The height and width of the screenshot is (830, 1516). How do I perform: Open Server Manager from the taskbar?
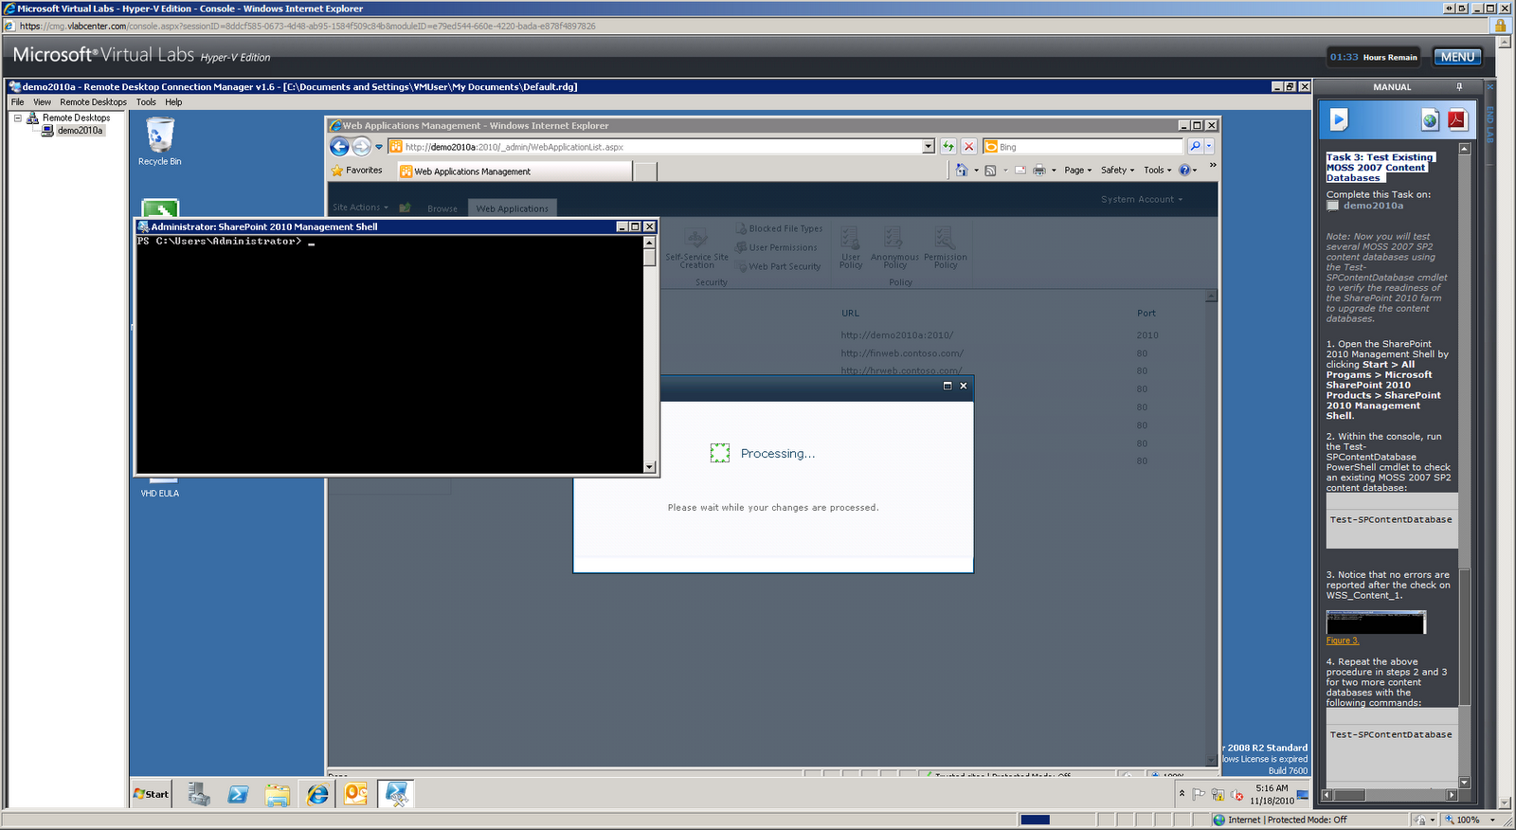click(x=198, y=794)
